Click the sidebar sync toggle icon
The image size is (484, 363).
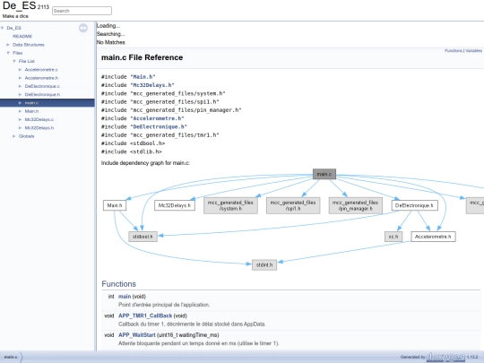pos(83,28)
